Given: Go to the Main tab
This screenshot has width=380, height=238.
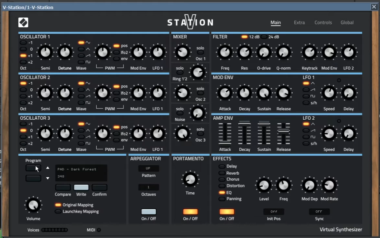Looking at the screenshot, I should click(276, 23).
